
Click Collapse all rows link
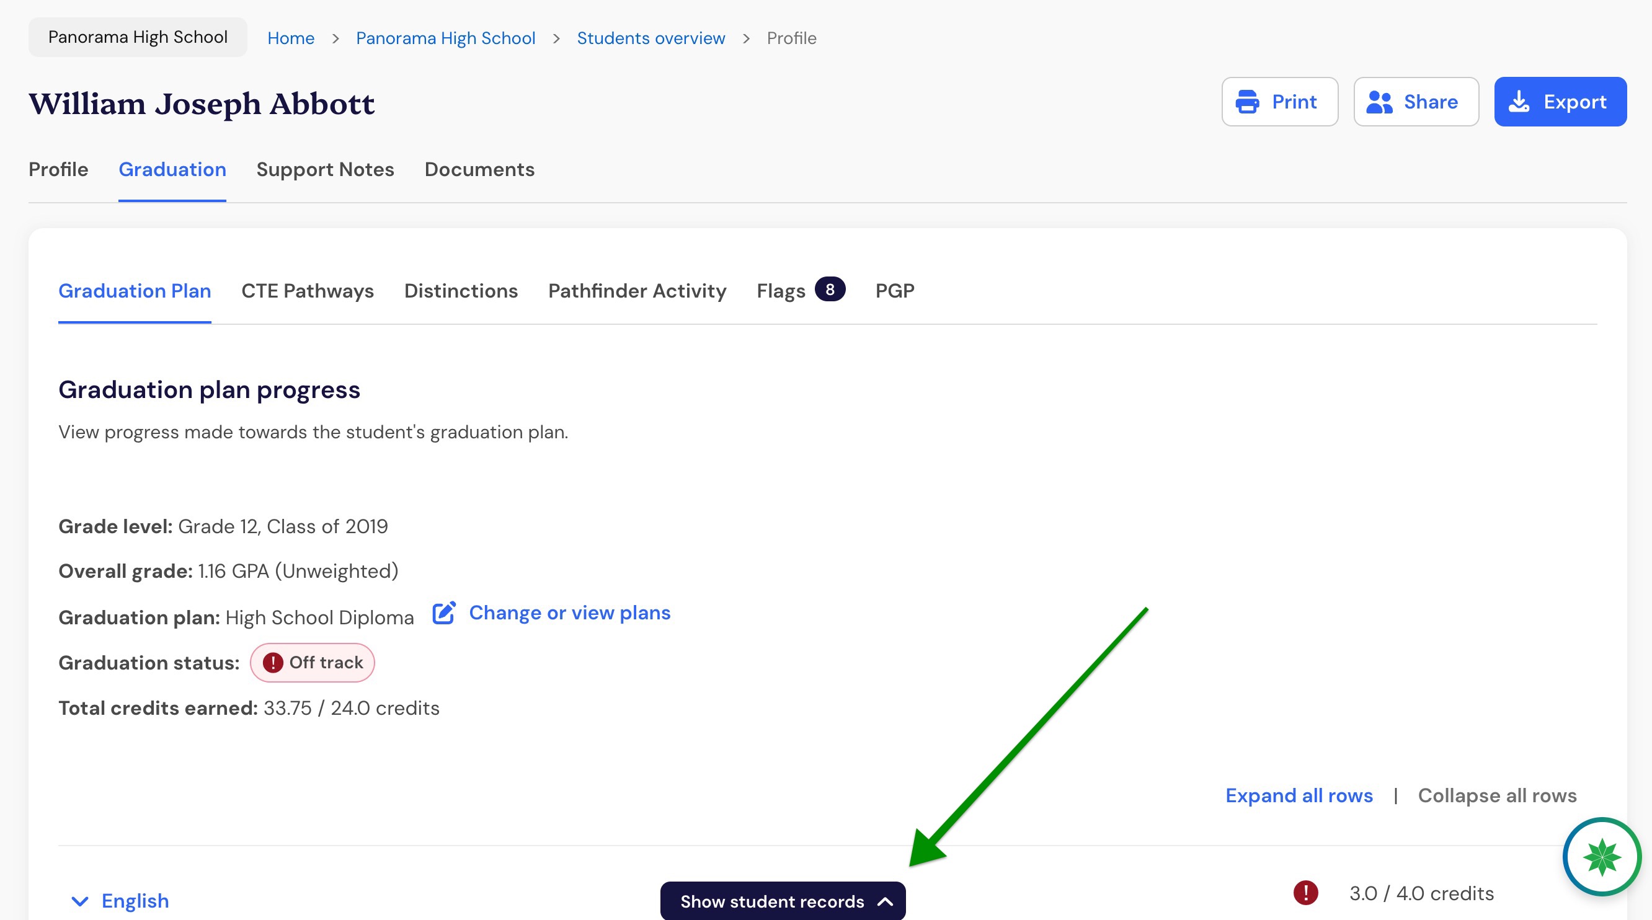pyautogui.click(x=1498, y=795)
